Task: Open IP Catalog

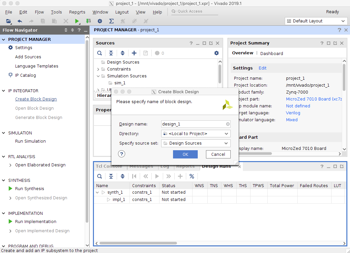Action: (25, 75)
